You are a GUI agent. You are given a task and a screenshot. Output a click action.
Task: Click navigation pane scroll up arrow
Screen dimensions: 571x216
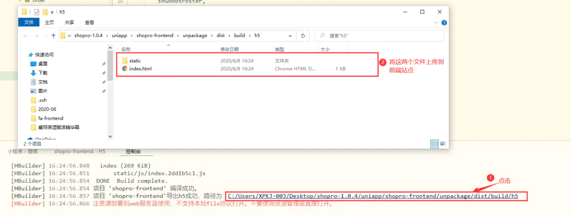pyautogui.click(x=110, y=47)
